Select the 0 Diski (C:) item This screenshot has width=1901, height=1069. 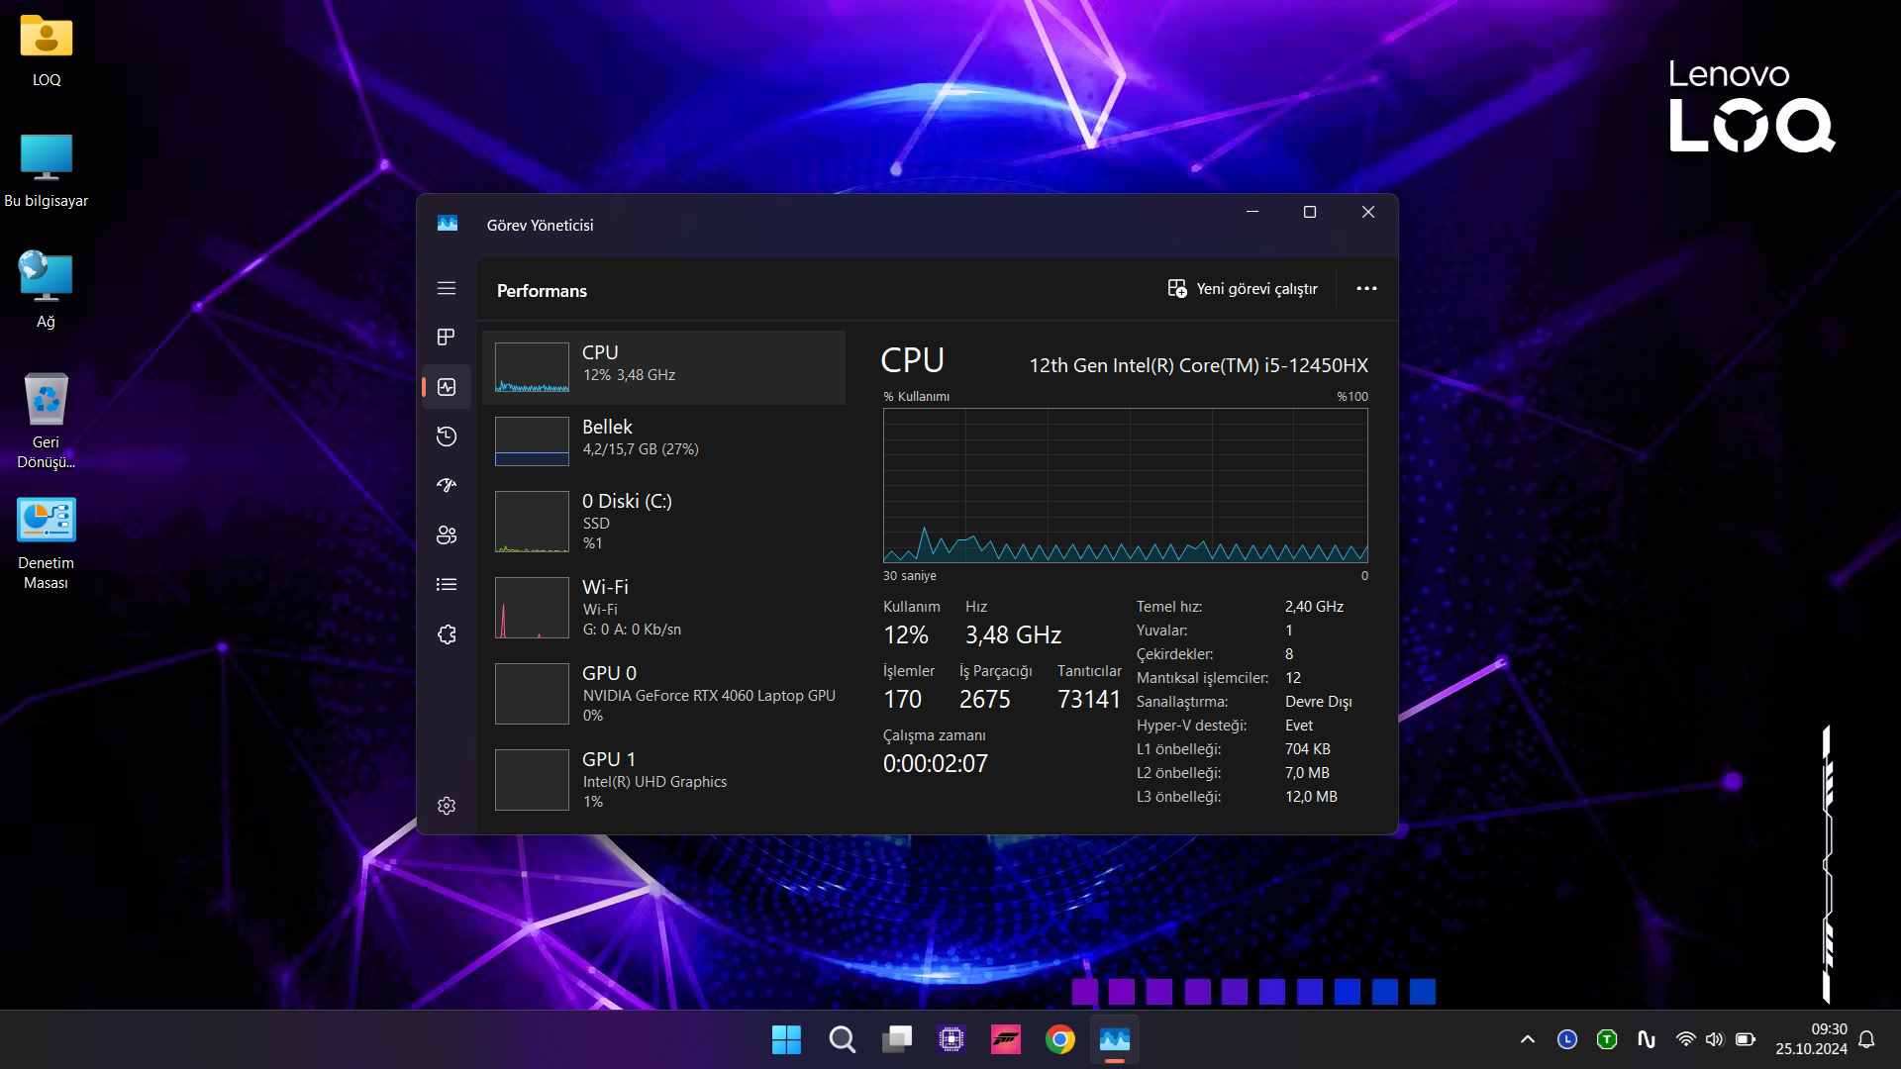click(x=663, y=522)
